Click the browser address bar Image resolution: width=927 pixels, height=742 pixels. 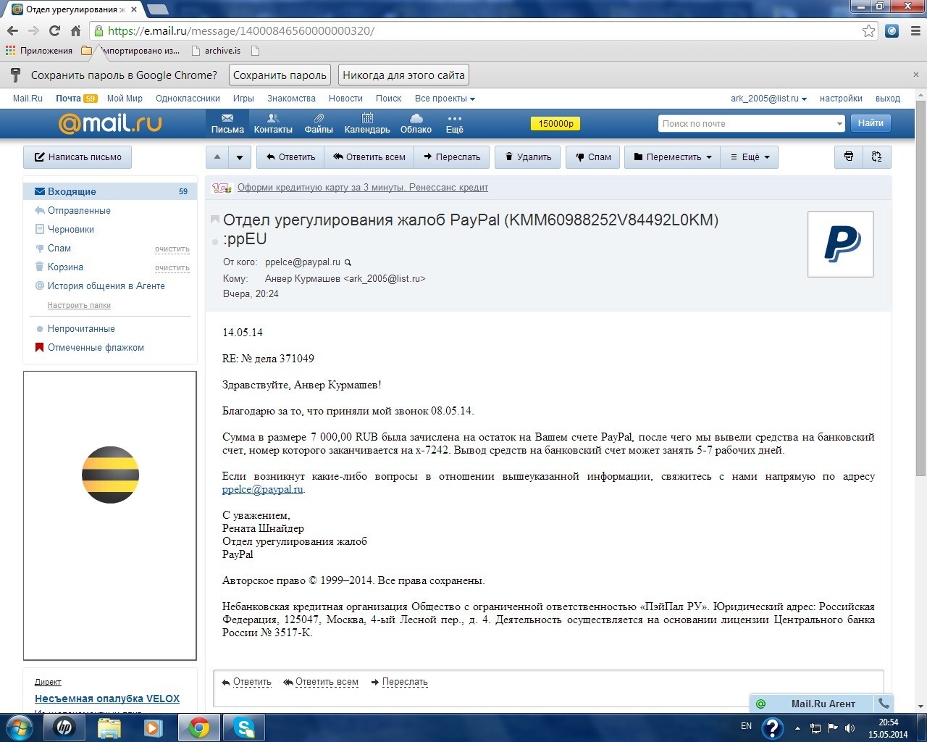(478, 30)
